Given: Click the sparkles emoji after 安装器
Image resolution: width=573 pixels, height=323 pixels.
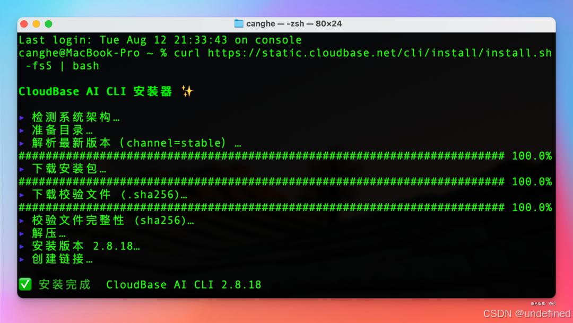Looking at the screenshot, I should (x=187, y=91).
